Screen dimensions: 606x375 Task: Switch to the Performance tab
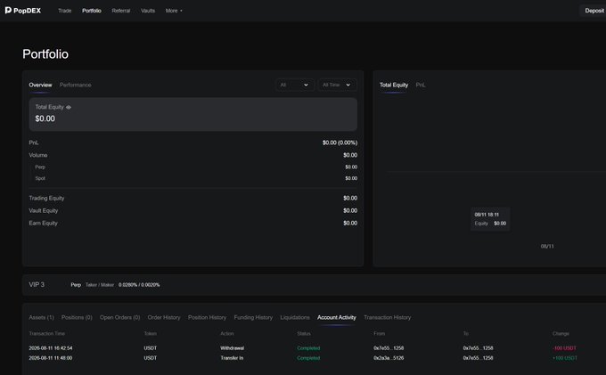[x=76, y=85]
